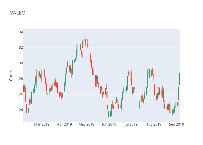Click the VALEO chart title
Image resolution: width=203 pixels, height=145 pixels.
(x=18, y=13)
